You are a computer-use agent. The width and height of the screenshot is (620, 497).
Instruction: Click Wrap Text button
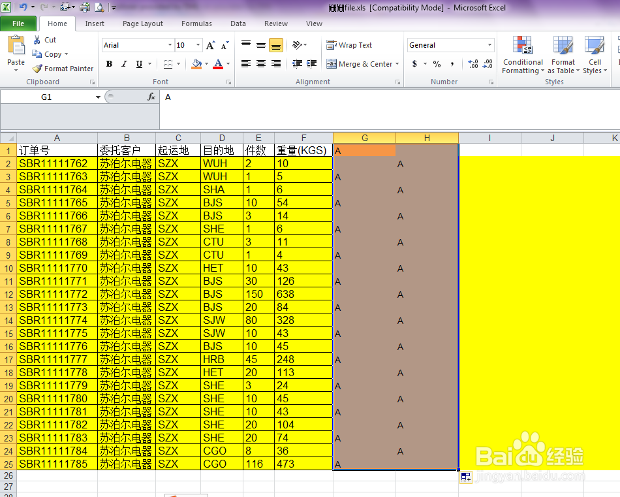click(349, 45)
